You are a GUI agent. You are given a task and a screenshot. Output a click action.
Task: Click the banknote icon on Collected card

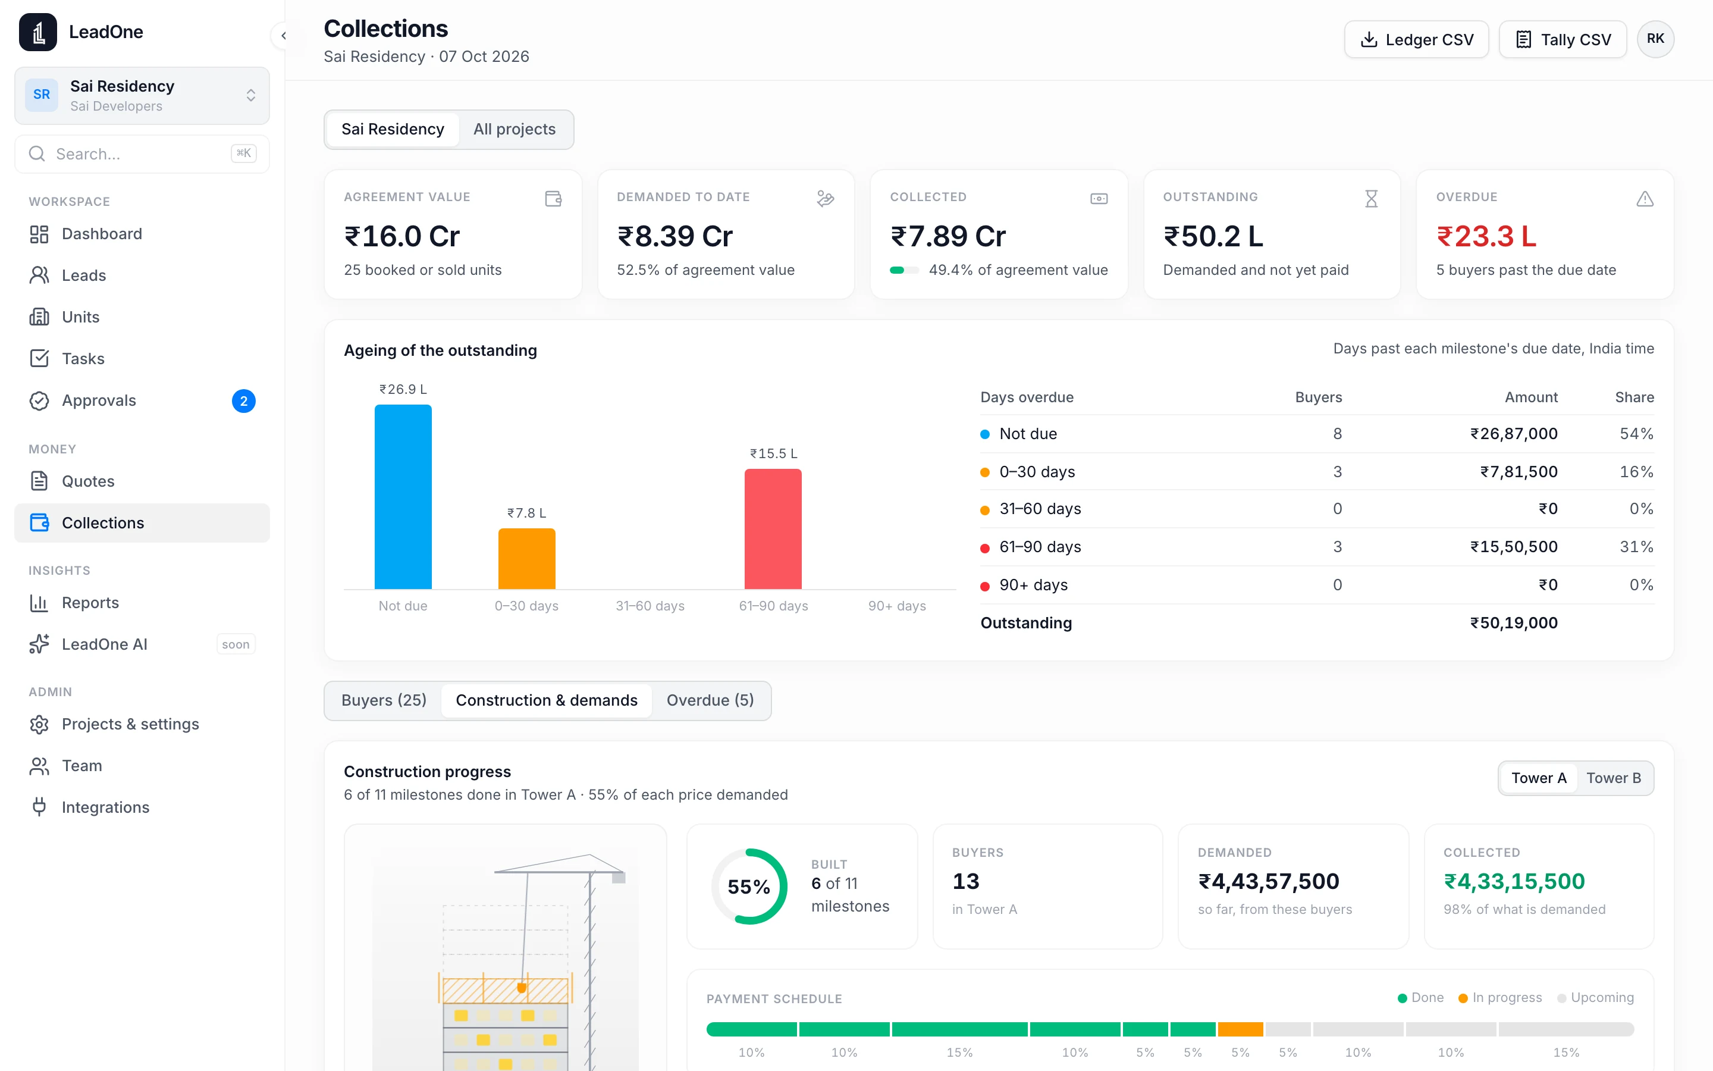point(1099,199)
